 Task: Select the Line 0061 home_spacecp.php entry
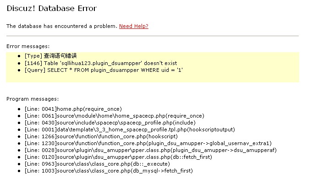[114, 116]
